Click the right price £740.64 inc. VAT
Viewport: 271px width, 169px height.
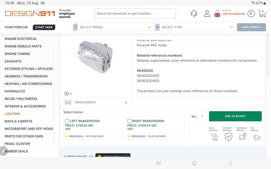142,127
